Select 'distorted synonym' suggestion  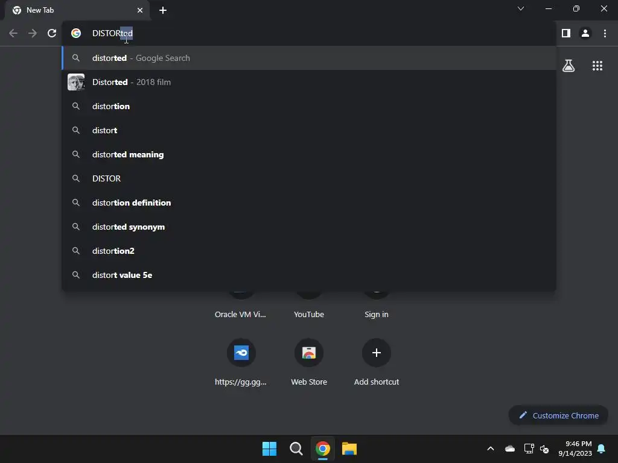[x=309, y=227]
